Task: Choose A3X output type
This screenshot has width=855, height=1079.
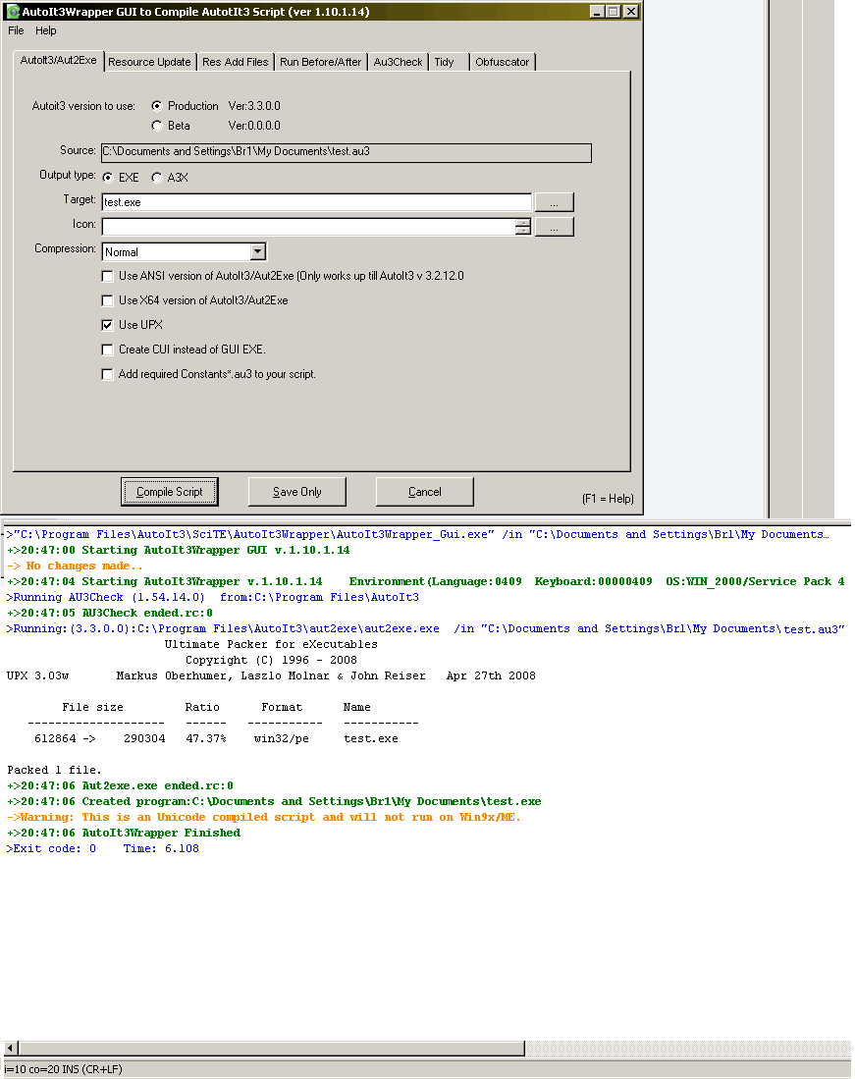Action: tap(157, 178)
